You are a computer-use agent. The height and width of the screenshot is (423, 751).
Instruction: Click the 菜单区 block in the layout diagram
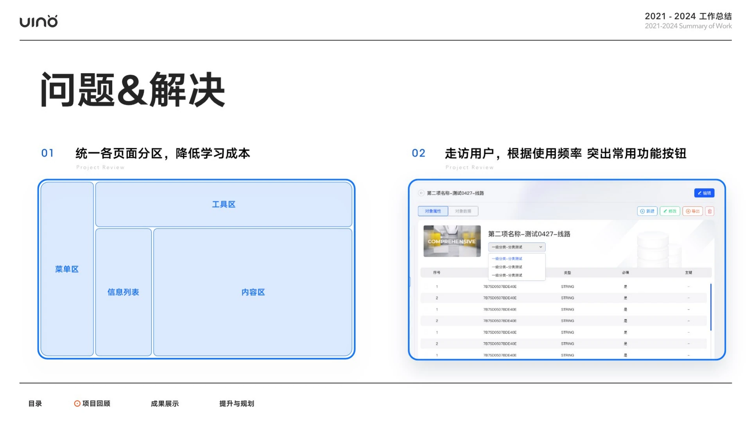click(67, 269)
